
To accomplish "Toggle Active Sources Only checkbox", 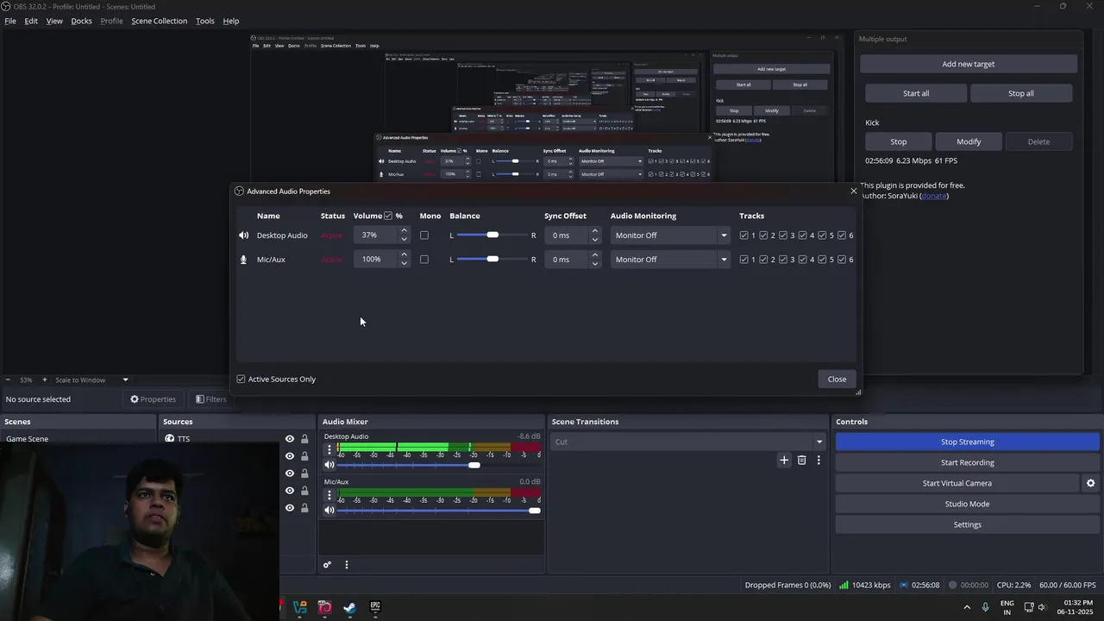I will 241,379.
